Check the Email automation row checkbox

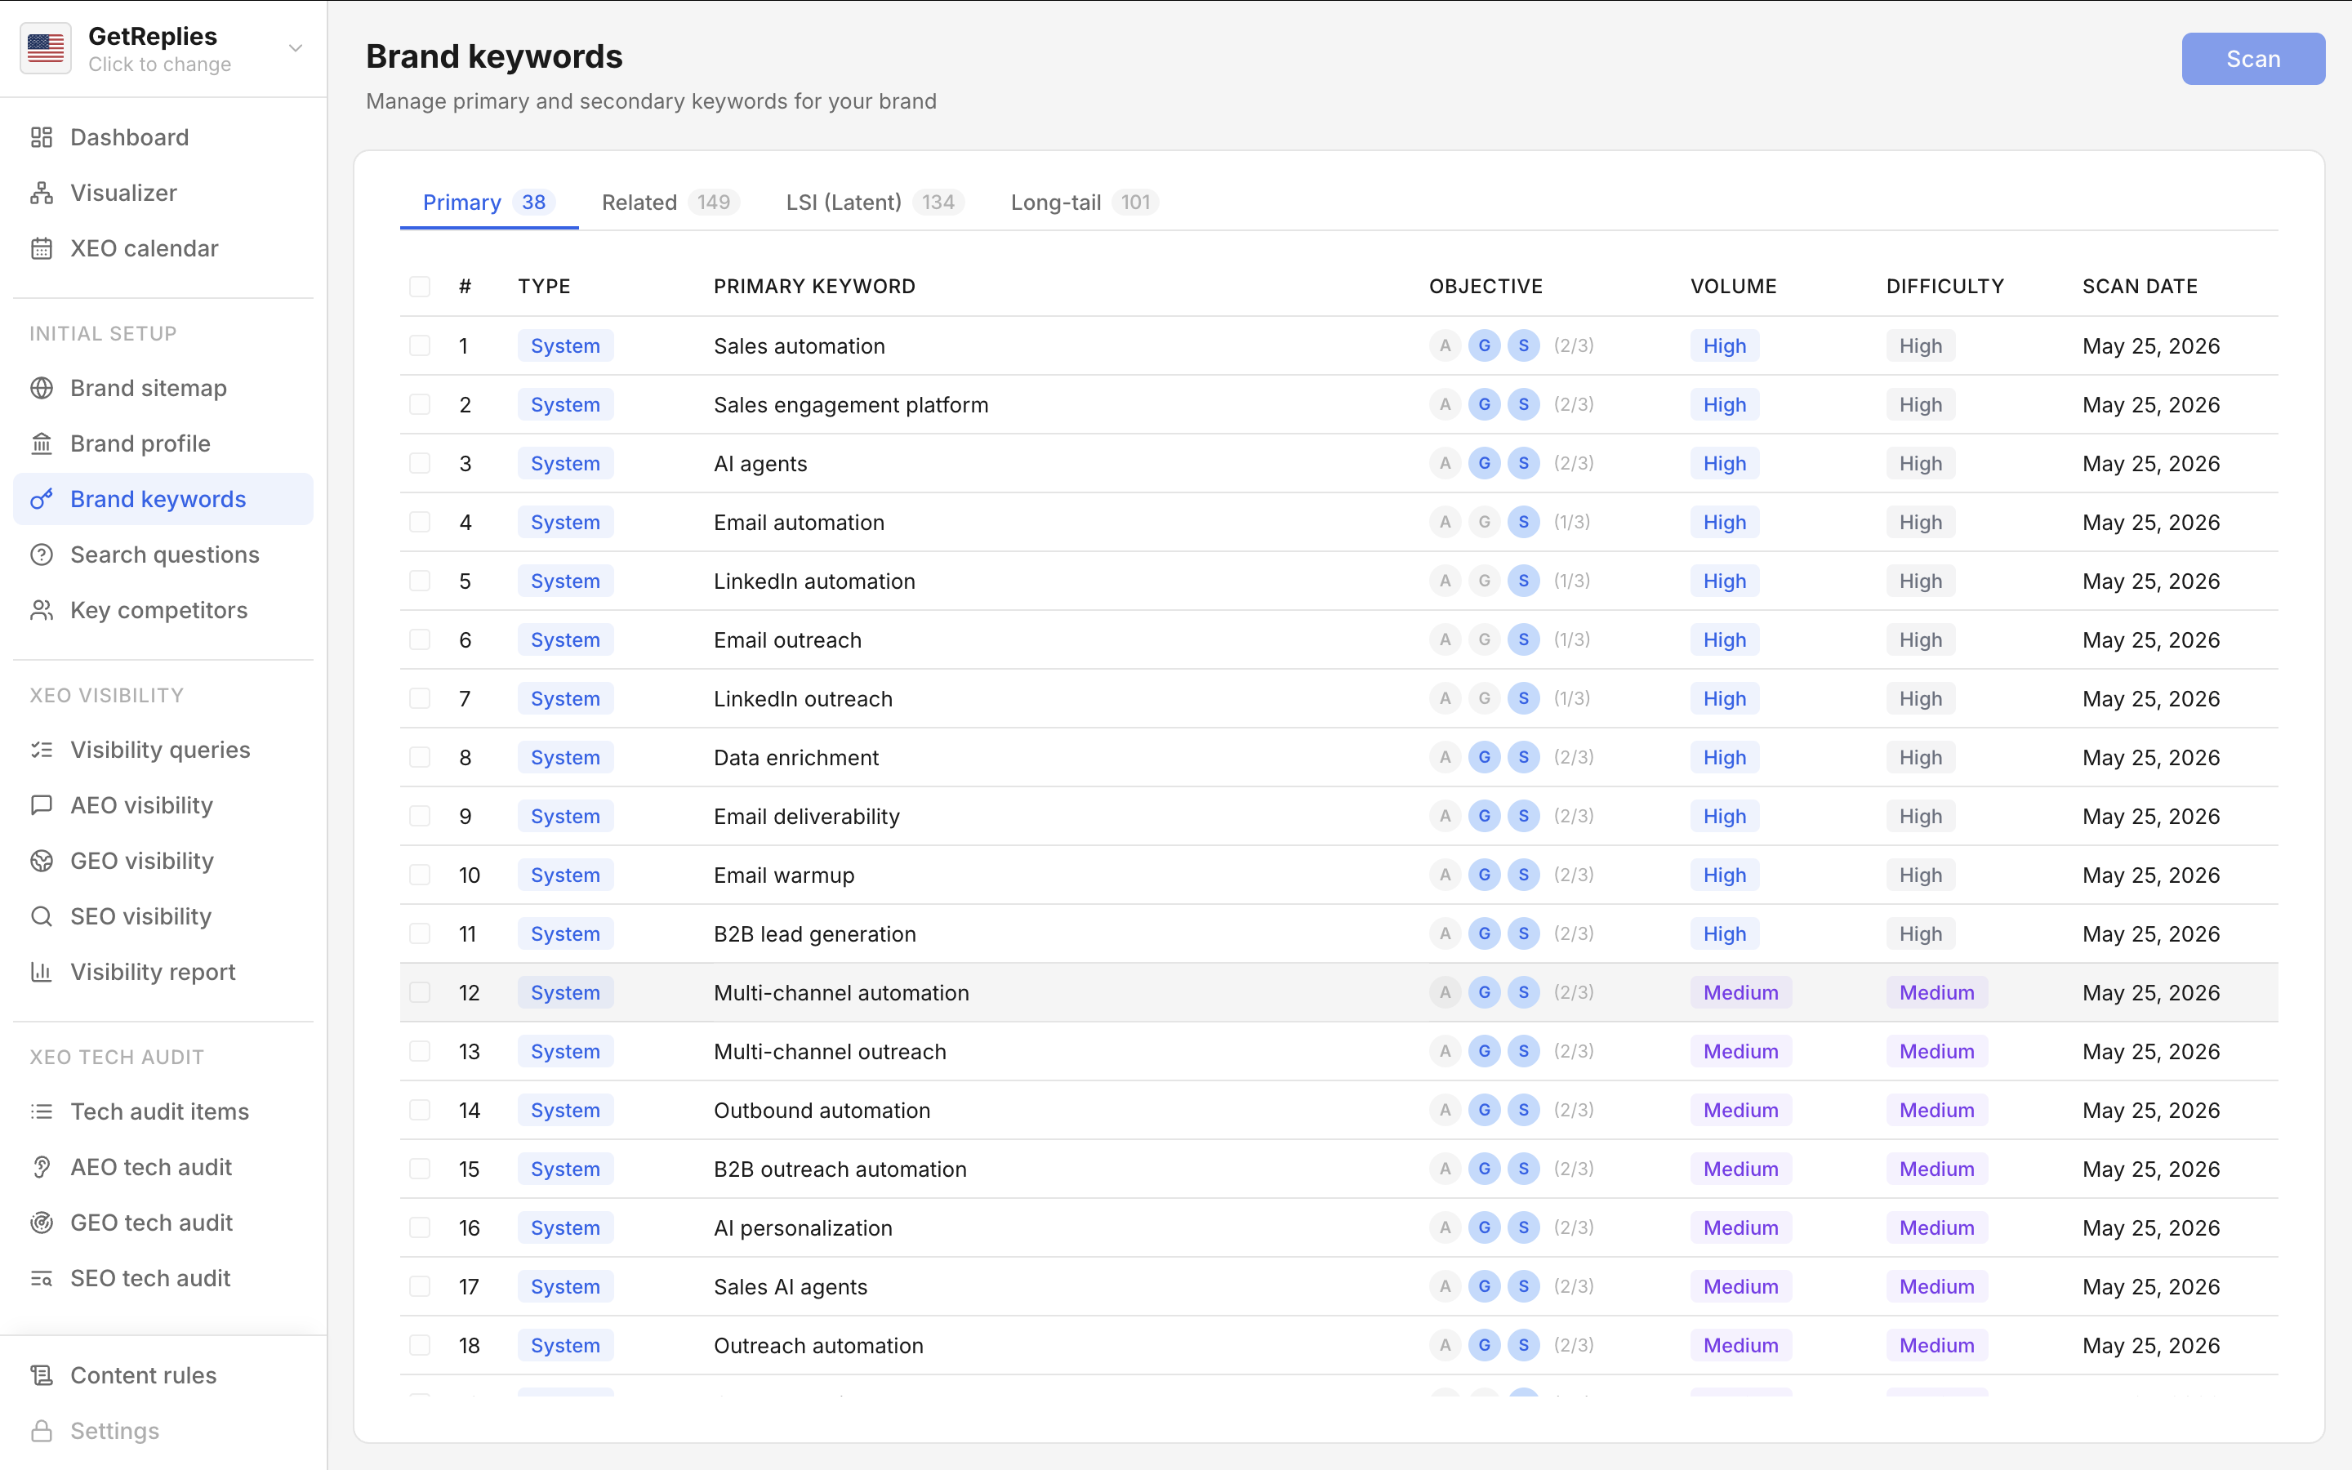[420, 522]
